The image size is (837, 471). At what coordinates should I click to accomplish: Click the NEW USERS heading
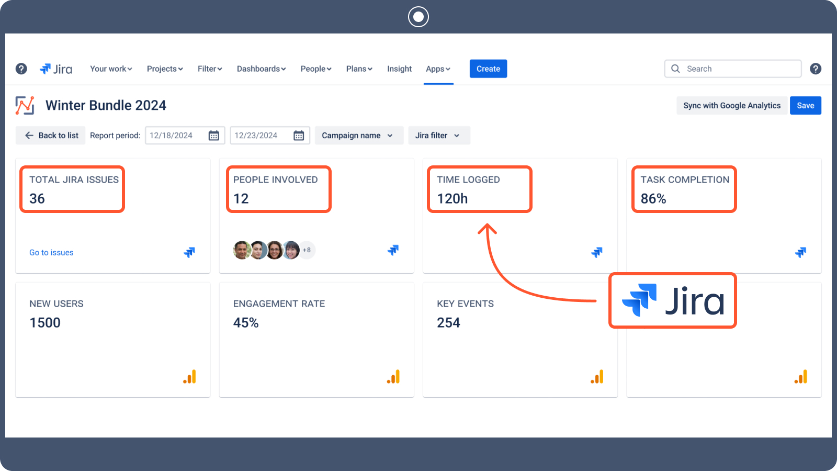click(x=56, y=304)
